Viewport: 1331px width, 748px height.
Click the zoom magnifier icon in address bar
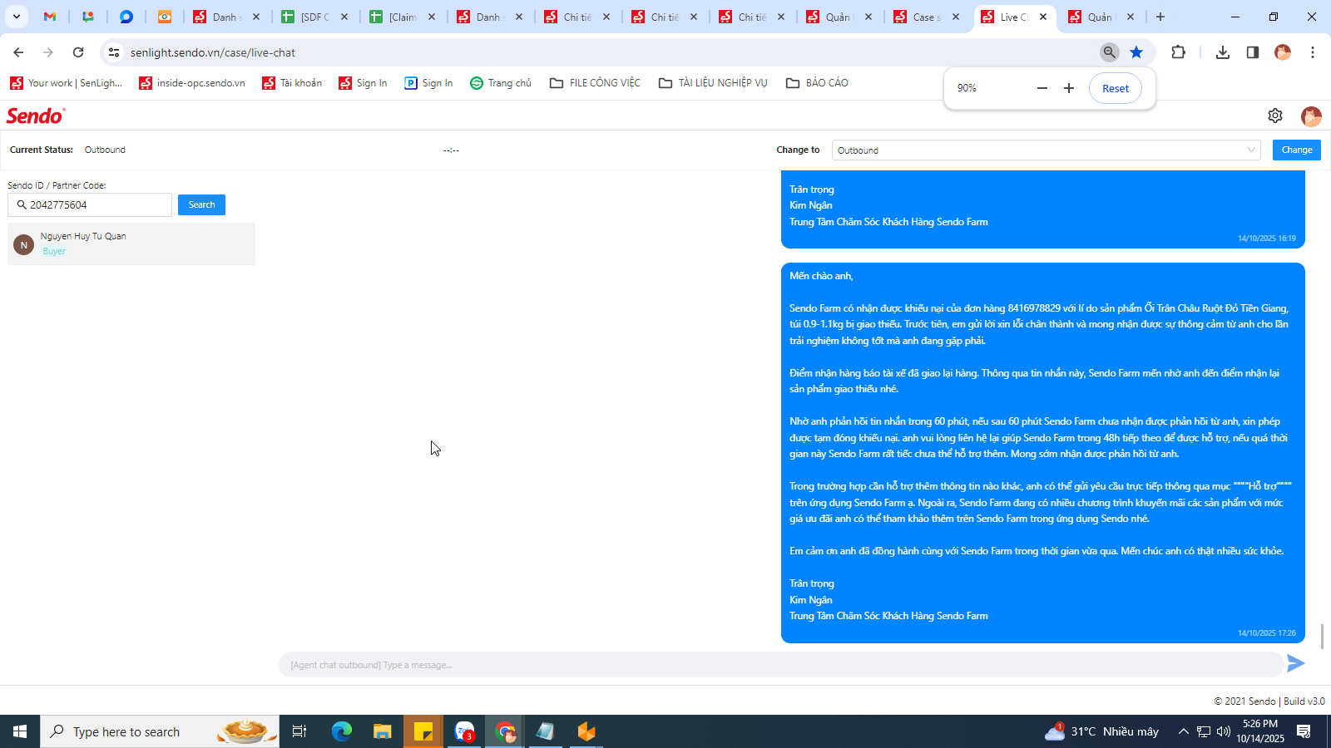[1110, 52]
